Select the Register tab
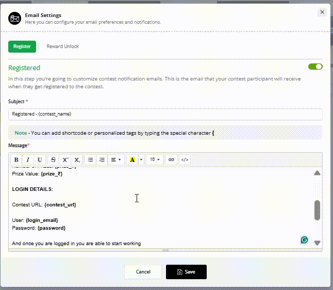The image size is (333, 290). pyautogui.click(x=22, y=46)
